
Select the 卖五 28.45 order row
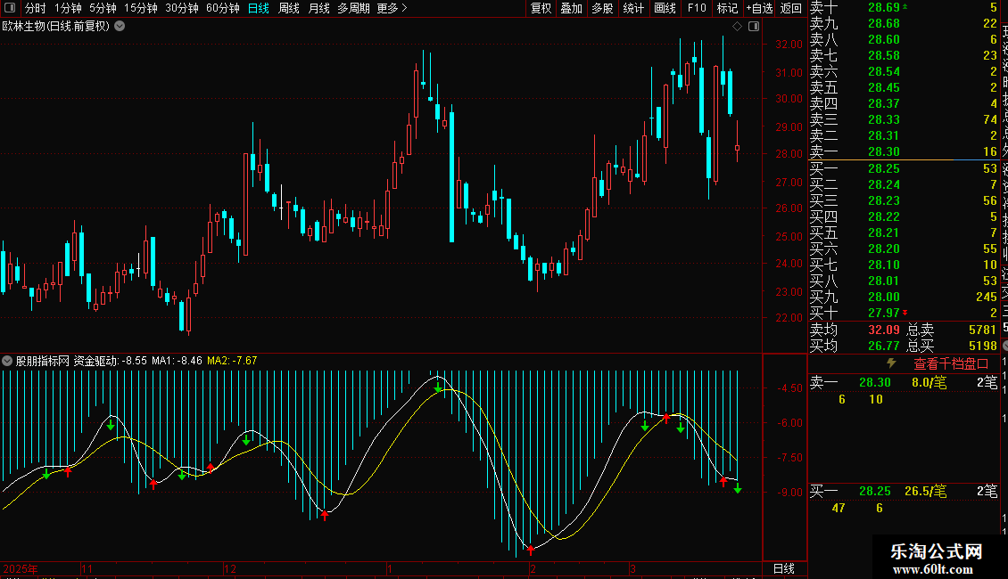[x=904, y=87]
